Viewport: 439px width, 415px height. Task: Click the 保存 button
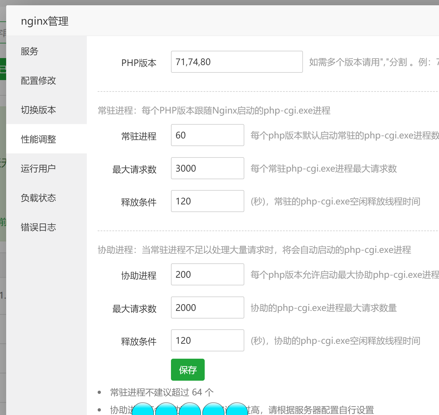(188, 370)
